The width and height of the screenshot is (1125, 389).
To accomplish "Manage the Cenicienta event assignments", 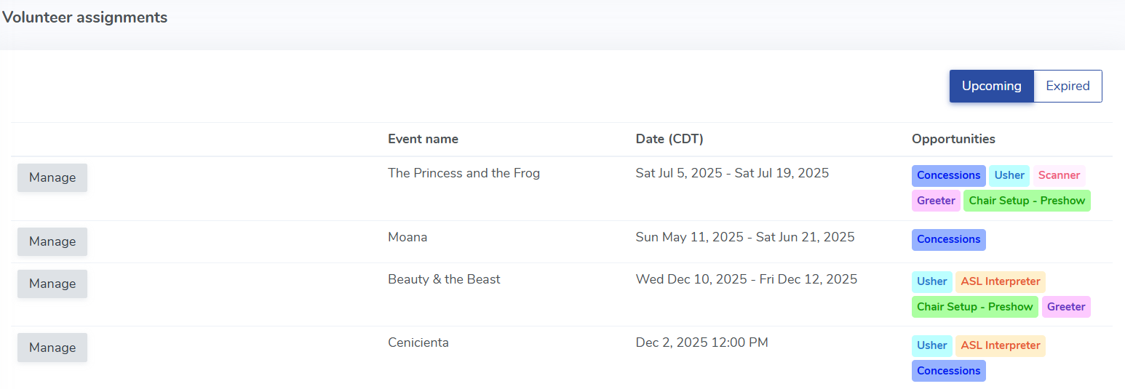I will [52, 348].
